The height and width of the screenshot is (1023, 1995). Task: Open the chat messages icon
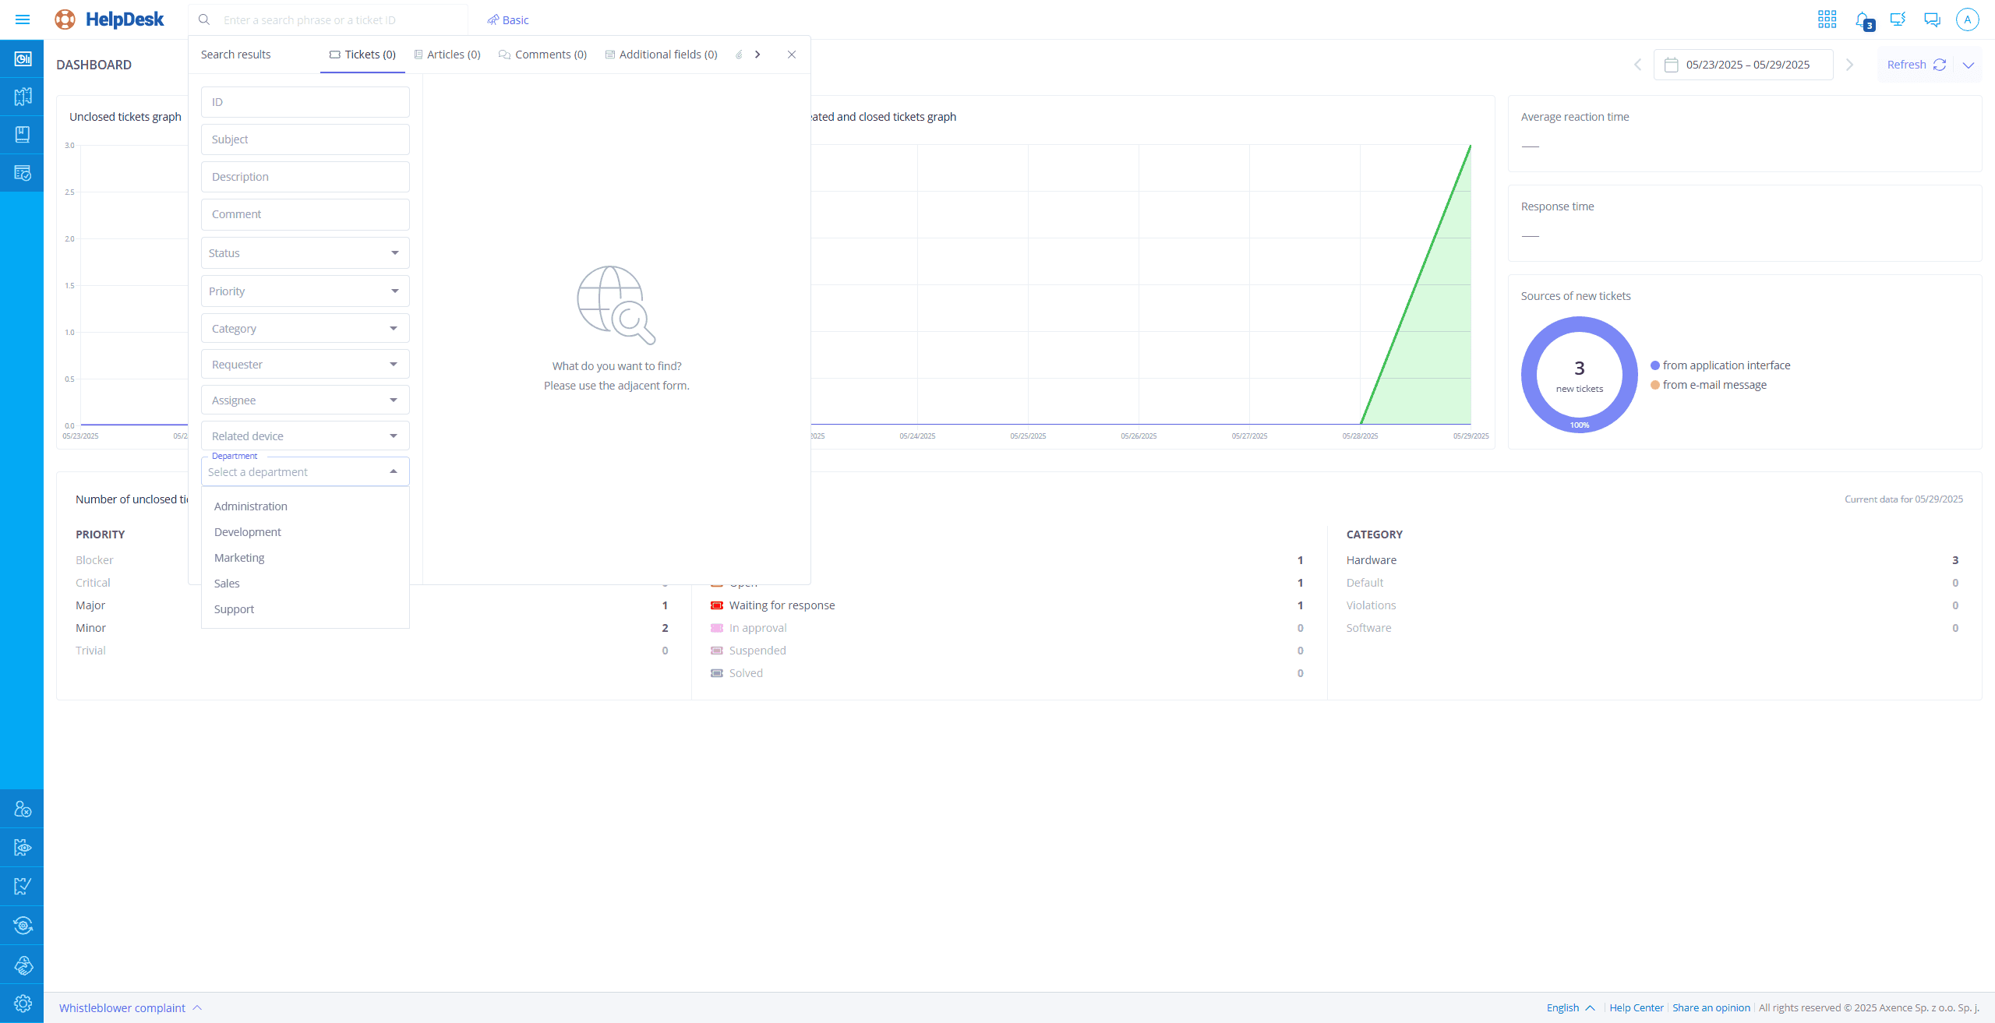coord(1932,19)
